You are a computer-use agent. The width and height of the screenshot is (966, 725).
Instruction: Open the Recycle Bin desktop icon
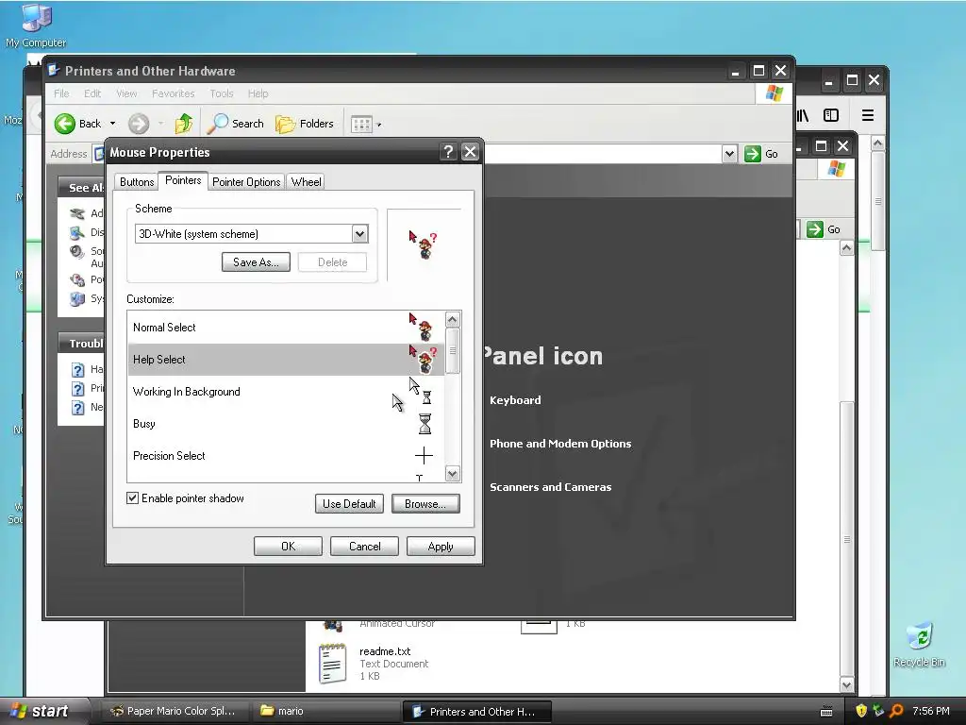click(919, 645)
